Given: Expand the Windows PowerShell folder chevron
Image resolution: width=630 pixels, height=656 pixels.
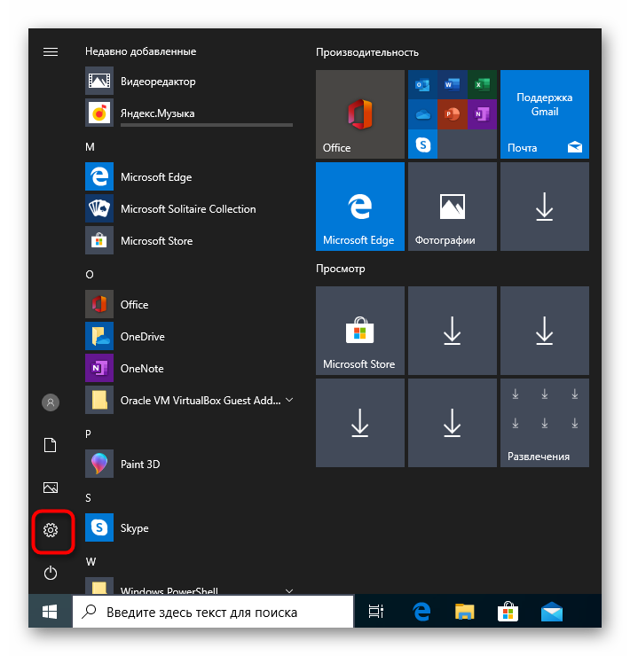Looking at the screenshot, I should pyautogui.click(x=289, y=590).
